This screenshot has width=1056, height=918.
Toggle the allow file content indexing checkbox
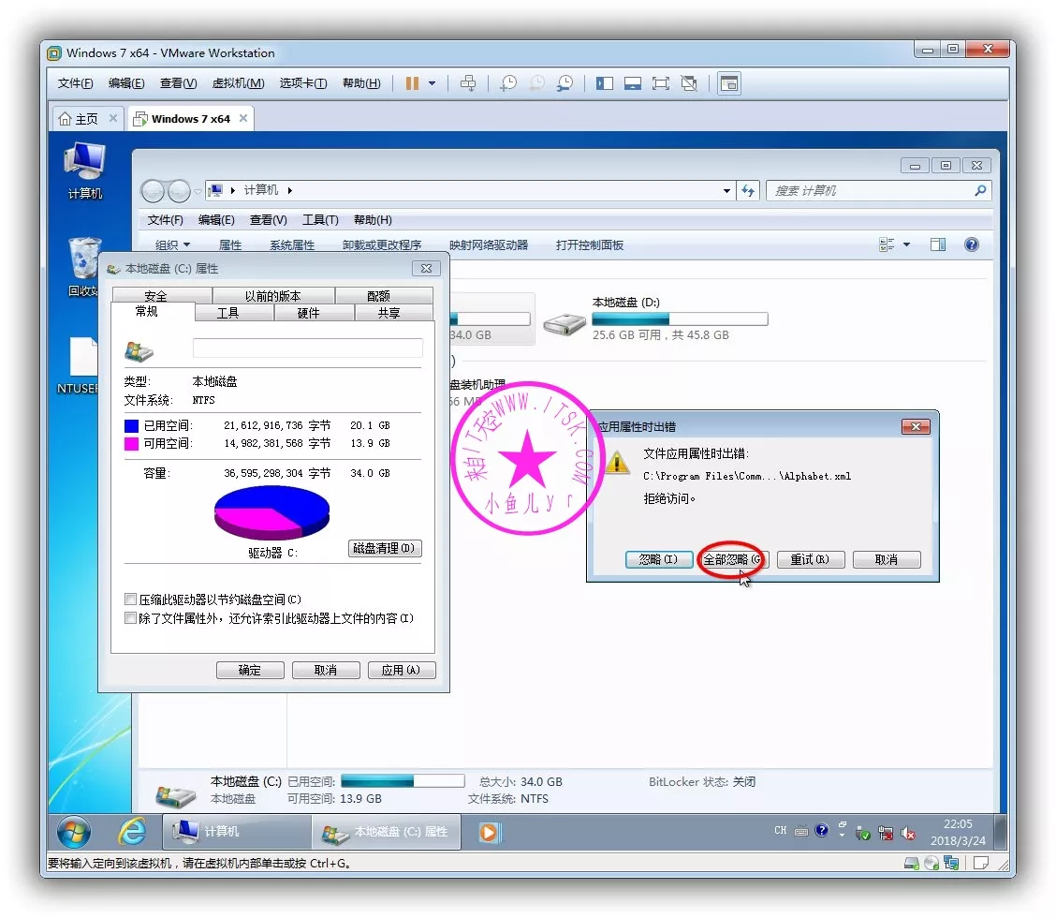point(131,618)
